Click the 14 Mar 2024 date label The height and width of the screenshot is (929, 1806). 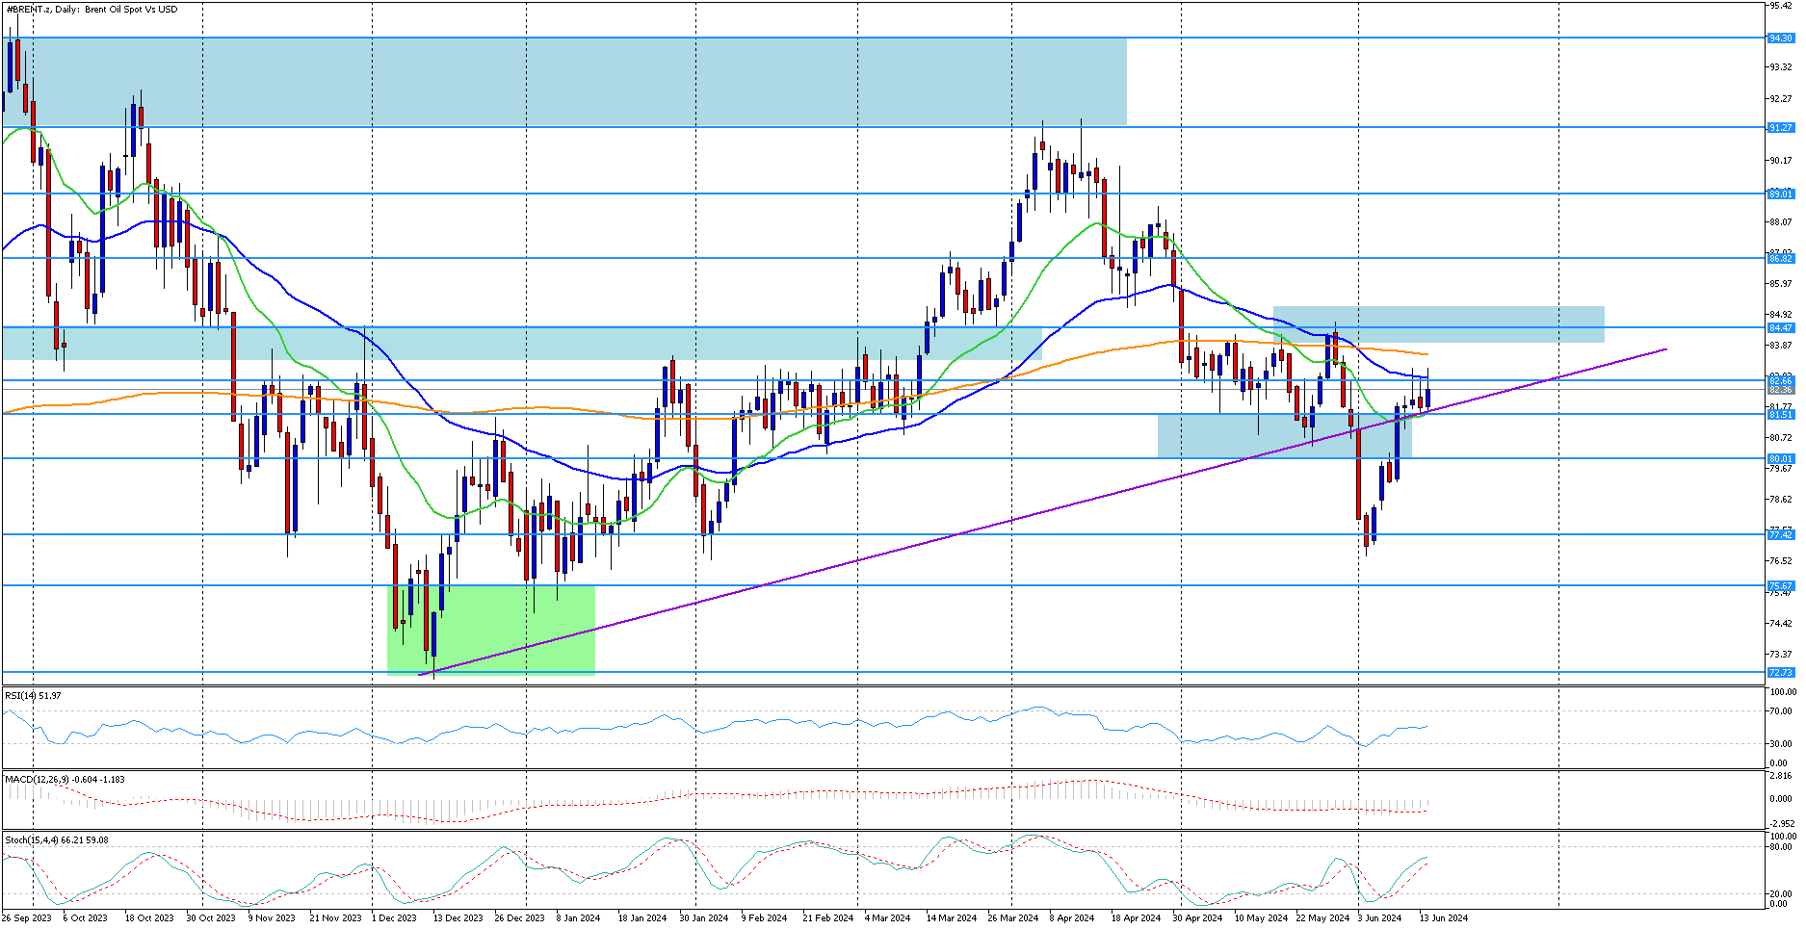pyautogui.click(x=952, y=917)
